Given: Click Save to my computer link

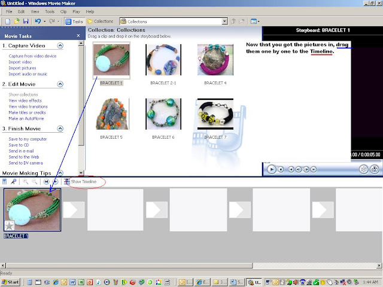Looking at the screenshot, I should [28, 139].
